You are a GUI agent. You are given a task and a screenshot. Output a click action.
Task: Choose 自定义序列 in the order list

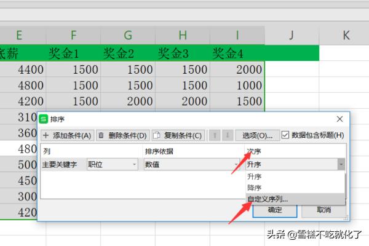point(267,199)
